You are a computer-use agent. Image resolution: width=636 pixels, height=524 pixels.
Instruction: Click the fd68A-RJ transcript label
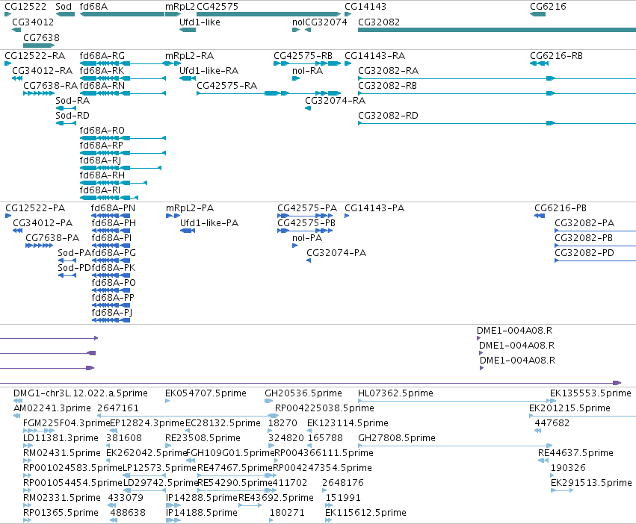pyautogui.click(x=100, y=160)
